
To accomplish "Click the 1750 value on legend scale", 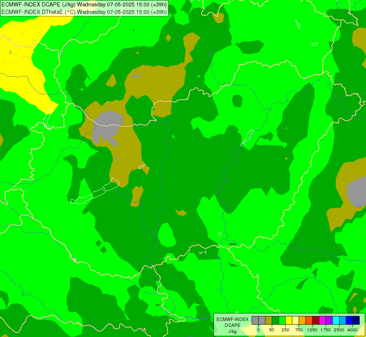I will point(326,330).
